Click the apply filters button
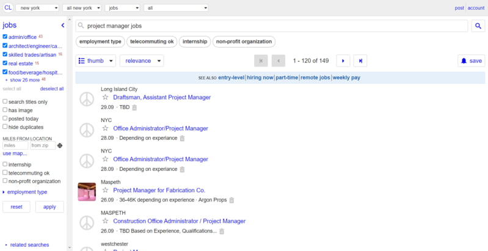 pos(49,207)
